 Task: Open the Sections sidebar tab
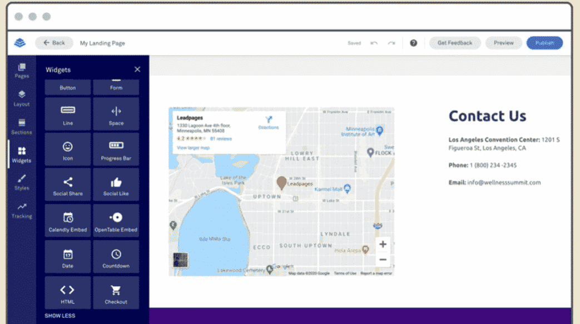[22, 127]
